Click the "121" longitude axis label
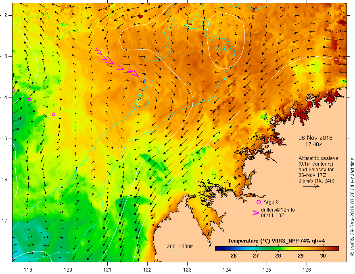Image resolution: width=355 pixels, height=274 pixels. 108,270
